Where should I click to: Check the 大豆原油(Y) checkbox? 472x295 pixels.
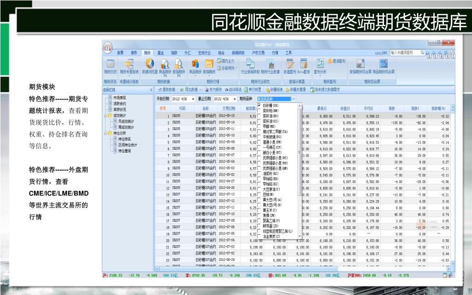[x=259, y=189]
